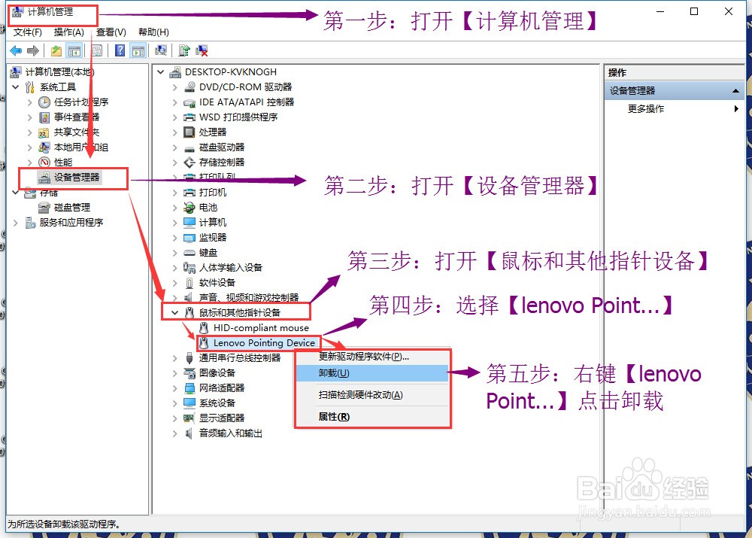Expand WSD 打印提供程序 category
This screenshot has width=752, height=538.
[x=175, y=117]
